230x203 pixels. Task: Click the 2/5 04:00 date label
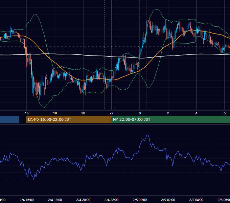click(x=196, y=200)
